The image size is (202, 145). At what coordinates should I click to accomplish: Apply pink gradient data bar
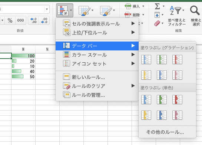(177, 75)
